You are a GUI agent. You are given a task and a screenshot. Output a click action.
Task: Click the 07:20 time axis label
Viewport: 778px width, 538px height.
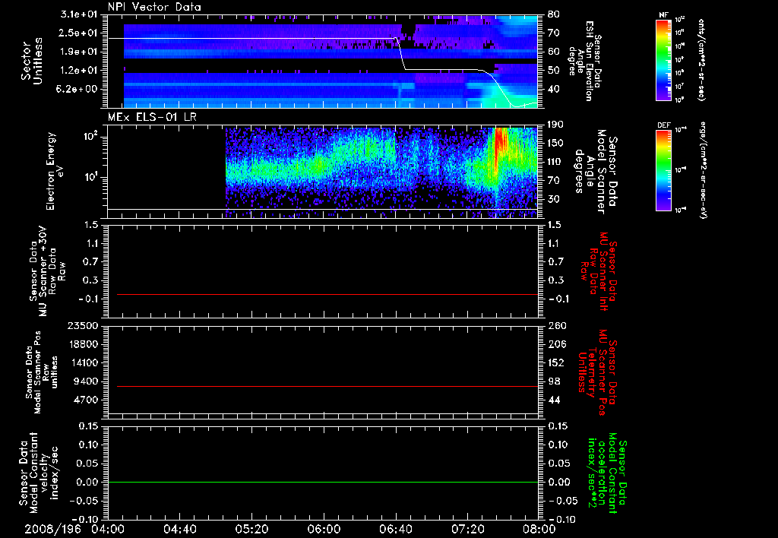pyautogui.click(x=467, y=529)
